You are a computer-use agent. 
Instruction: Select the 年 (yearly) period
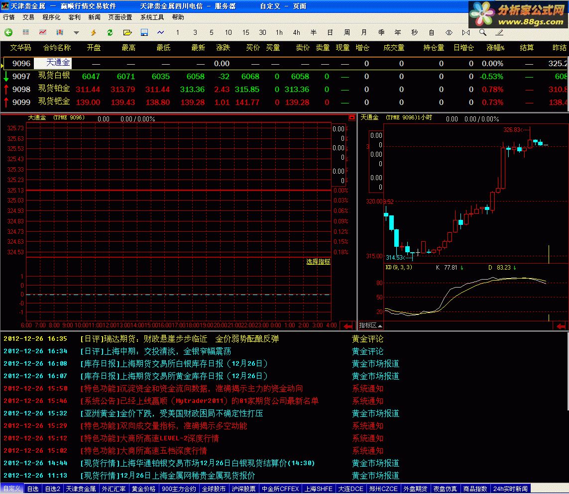[x=398, y=33]
